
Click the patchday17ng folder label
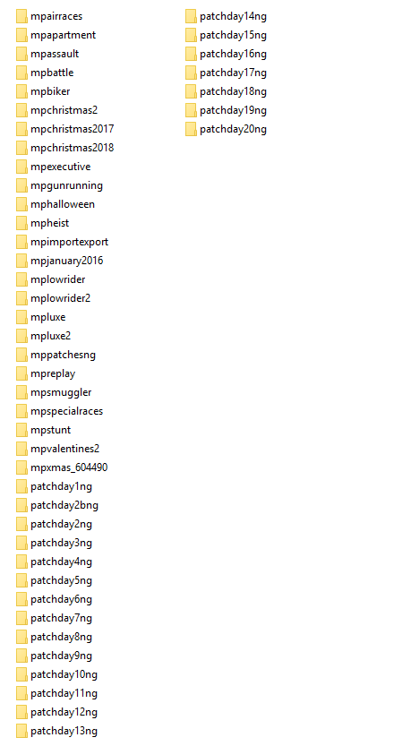click(233, 73)
